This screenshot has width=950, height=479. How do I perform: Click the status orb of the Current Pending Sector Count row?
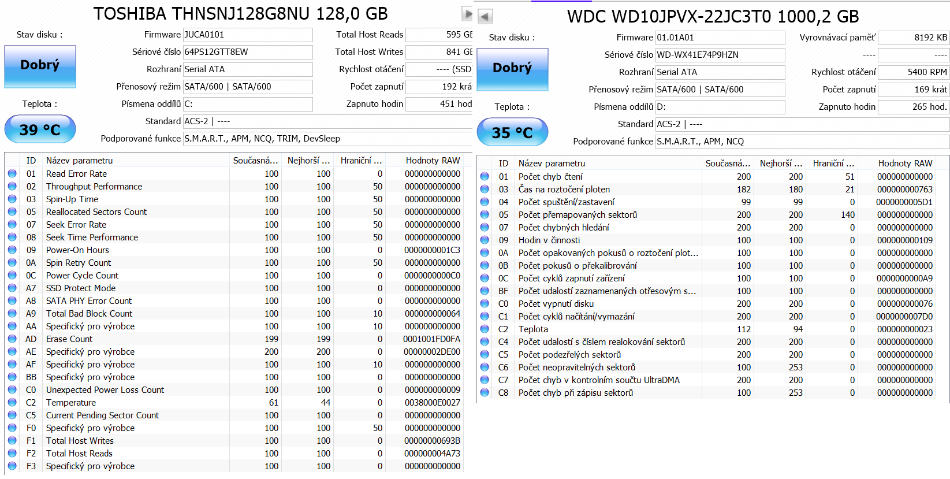pos(12,415)
